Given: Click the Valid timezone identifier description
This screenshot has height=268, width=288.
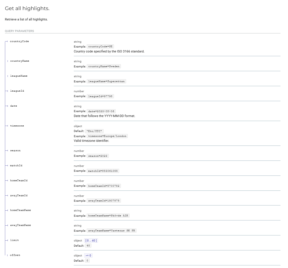Looking at the screenshot, I should (x=91, y=141).
